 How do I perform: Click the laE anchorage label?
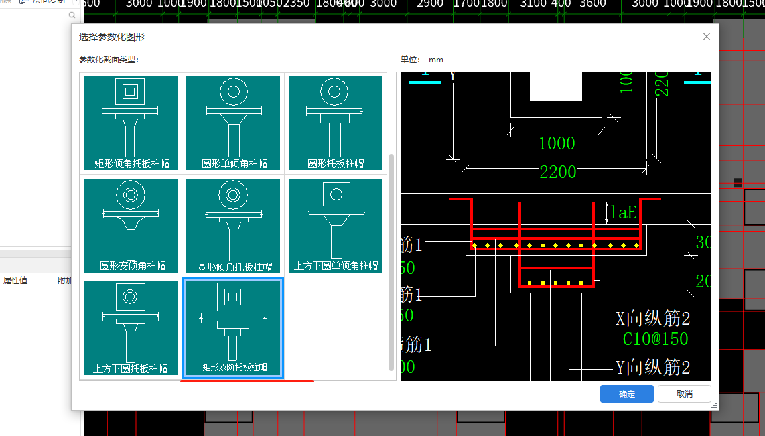623,212
